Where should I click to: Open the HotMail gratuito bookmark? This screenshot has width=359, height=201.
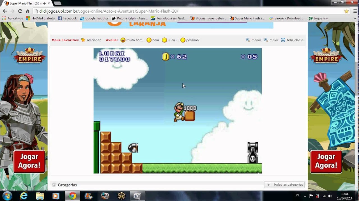(40, 18)
